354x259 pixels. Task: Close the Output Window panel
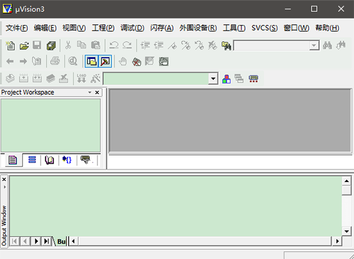[4, 180]
